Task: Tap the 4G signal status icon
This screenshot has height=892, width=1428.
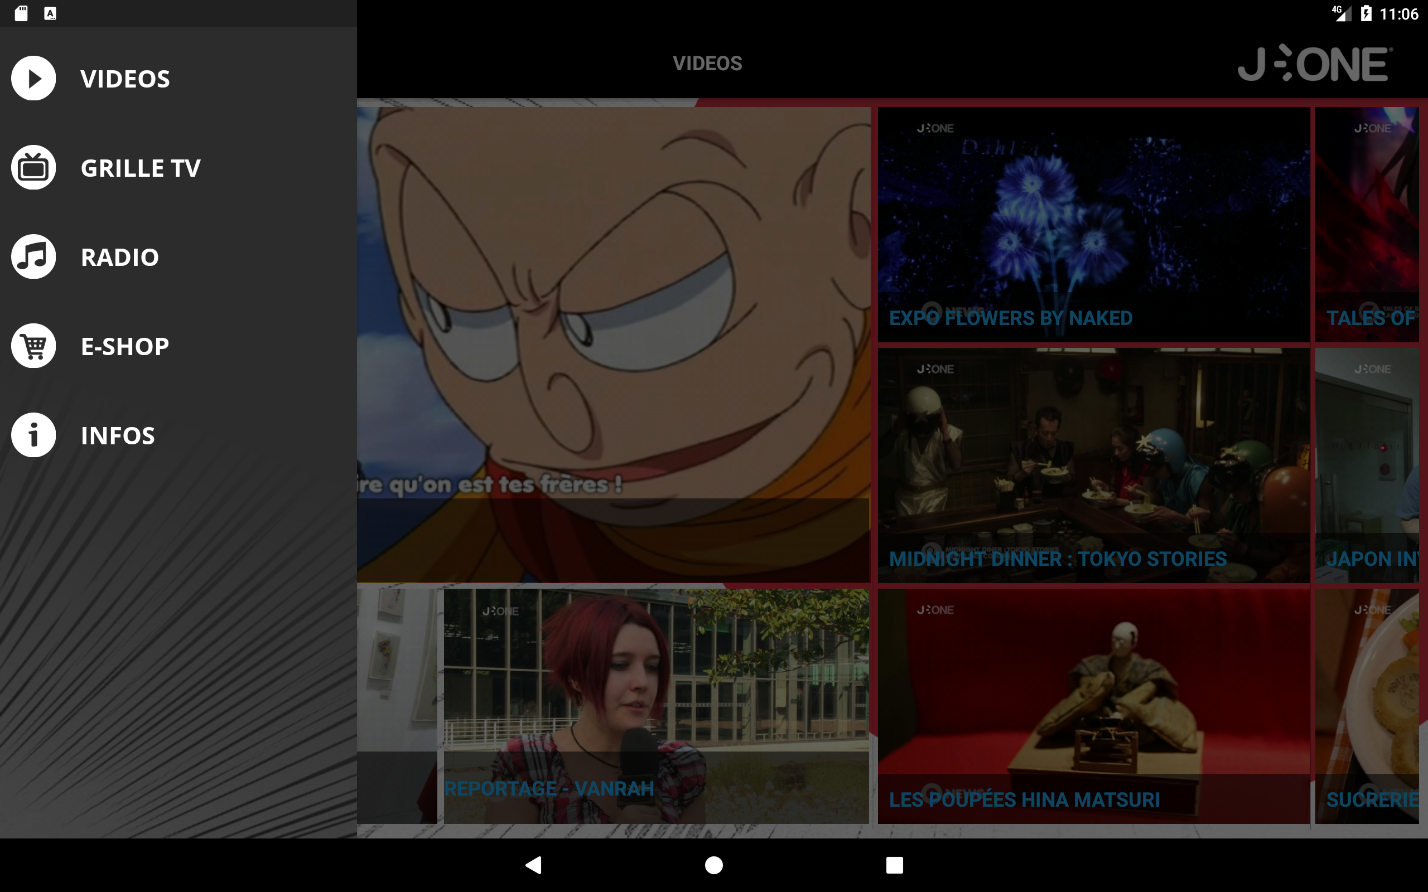Action: (1341, 13)
